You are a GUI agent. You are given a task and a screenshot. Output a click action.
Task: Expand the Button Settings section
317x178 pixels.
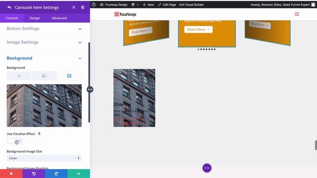[x=44, y=29]
